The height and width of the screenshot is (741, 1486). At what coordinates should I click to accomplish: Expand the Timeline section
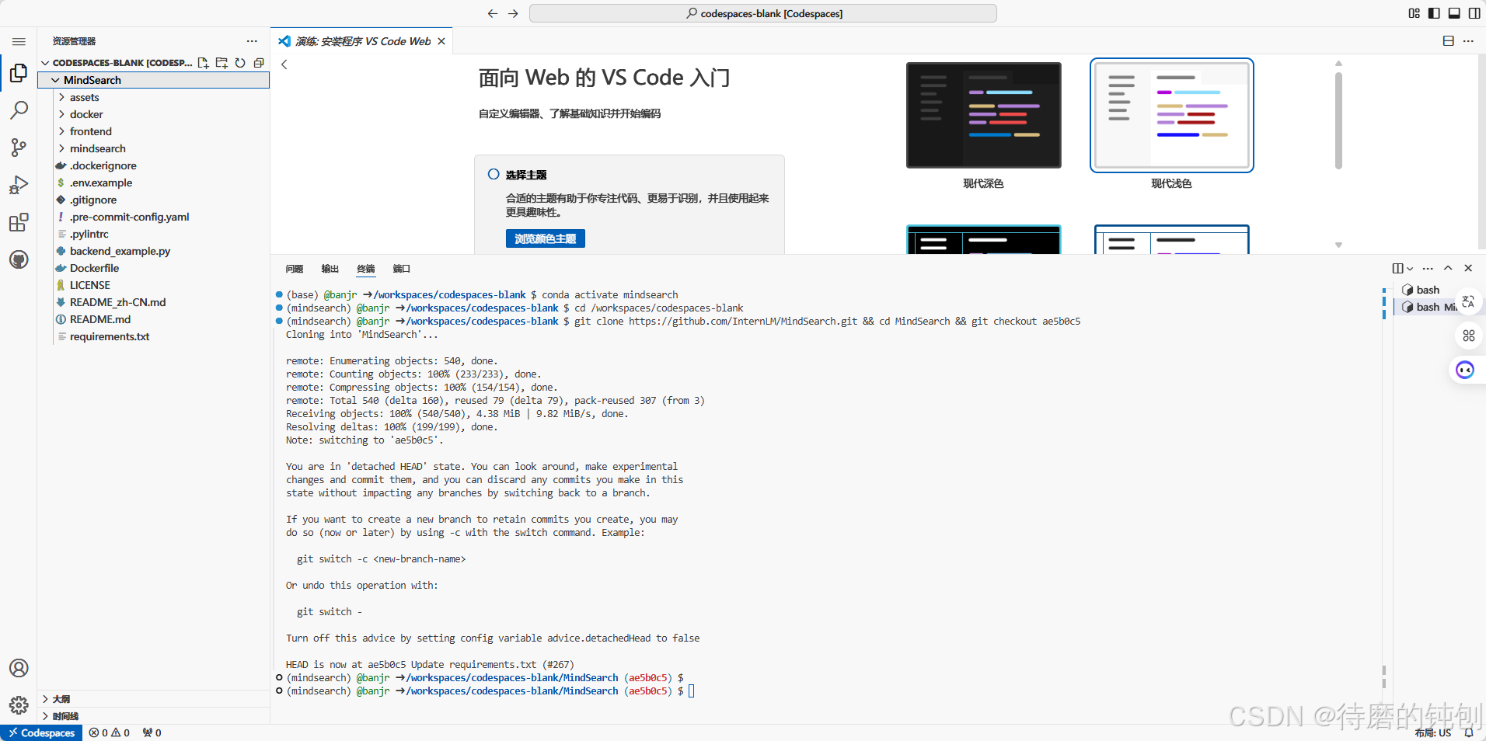154,716
